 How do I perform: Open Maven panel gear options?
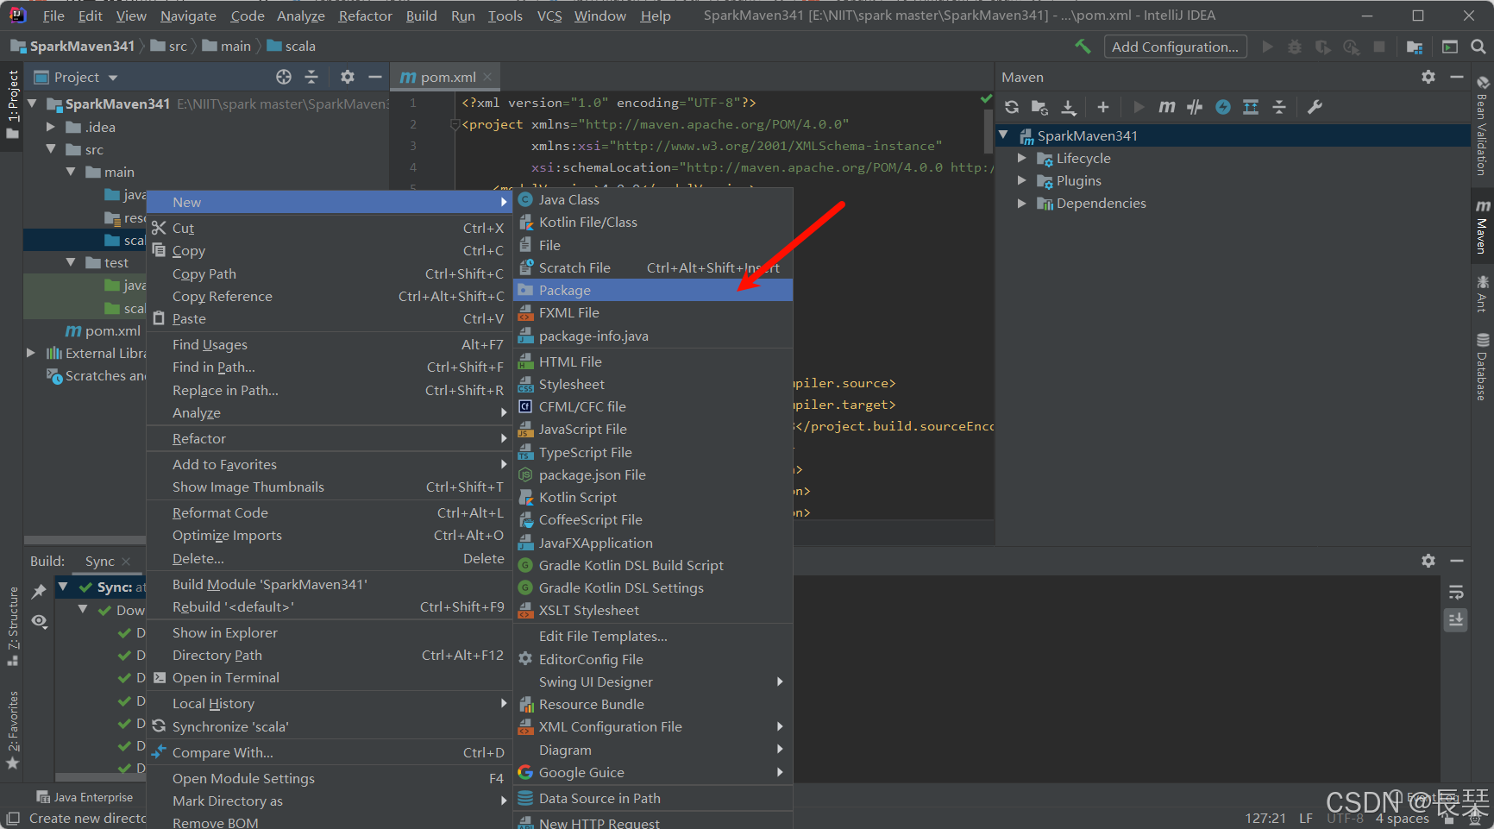1428,77
